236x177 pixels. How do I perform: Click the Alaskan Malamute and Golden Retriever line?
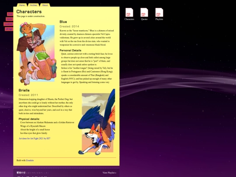[47, 122]
